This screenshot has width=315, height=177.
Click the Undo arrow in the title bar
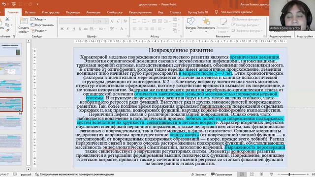click(x=3, y=4)
